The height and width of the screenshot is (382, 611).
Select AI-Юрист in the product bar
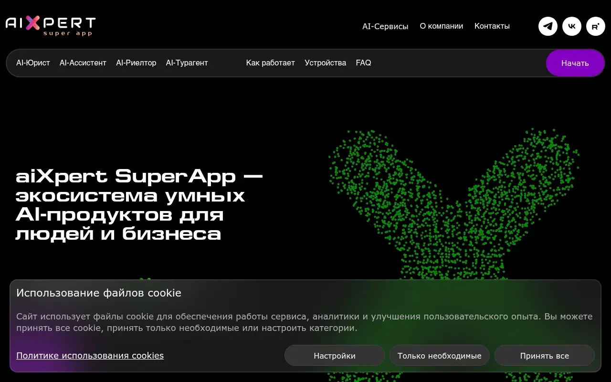[x=33, y=63]
